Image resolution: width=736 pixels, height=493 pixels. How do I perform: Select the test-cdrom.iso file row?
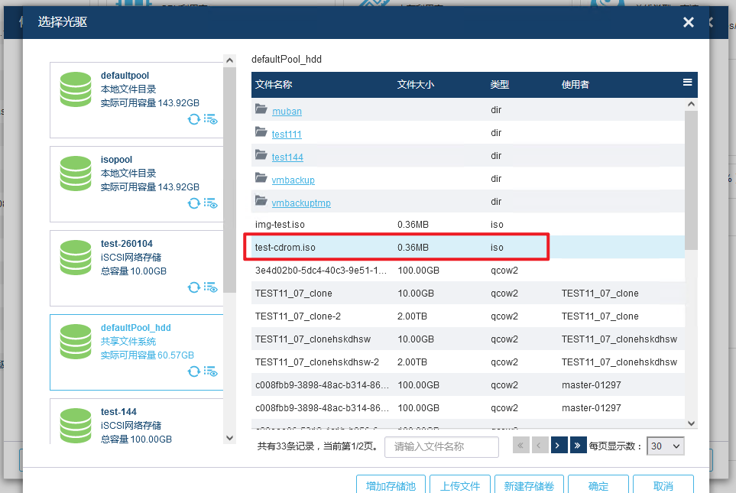pos(468,247)
